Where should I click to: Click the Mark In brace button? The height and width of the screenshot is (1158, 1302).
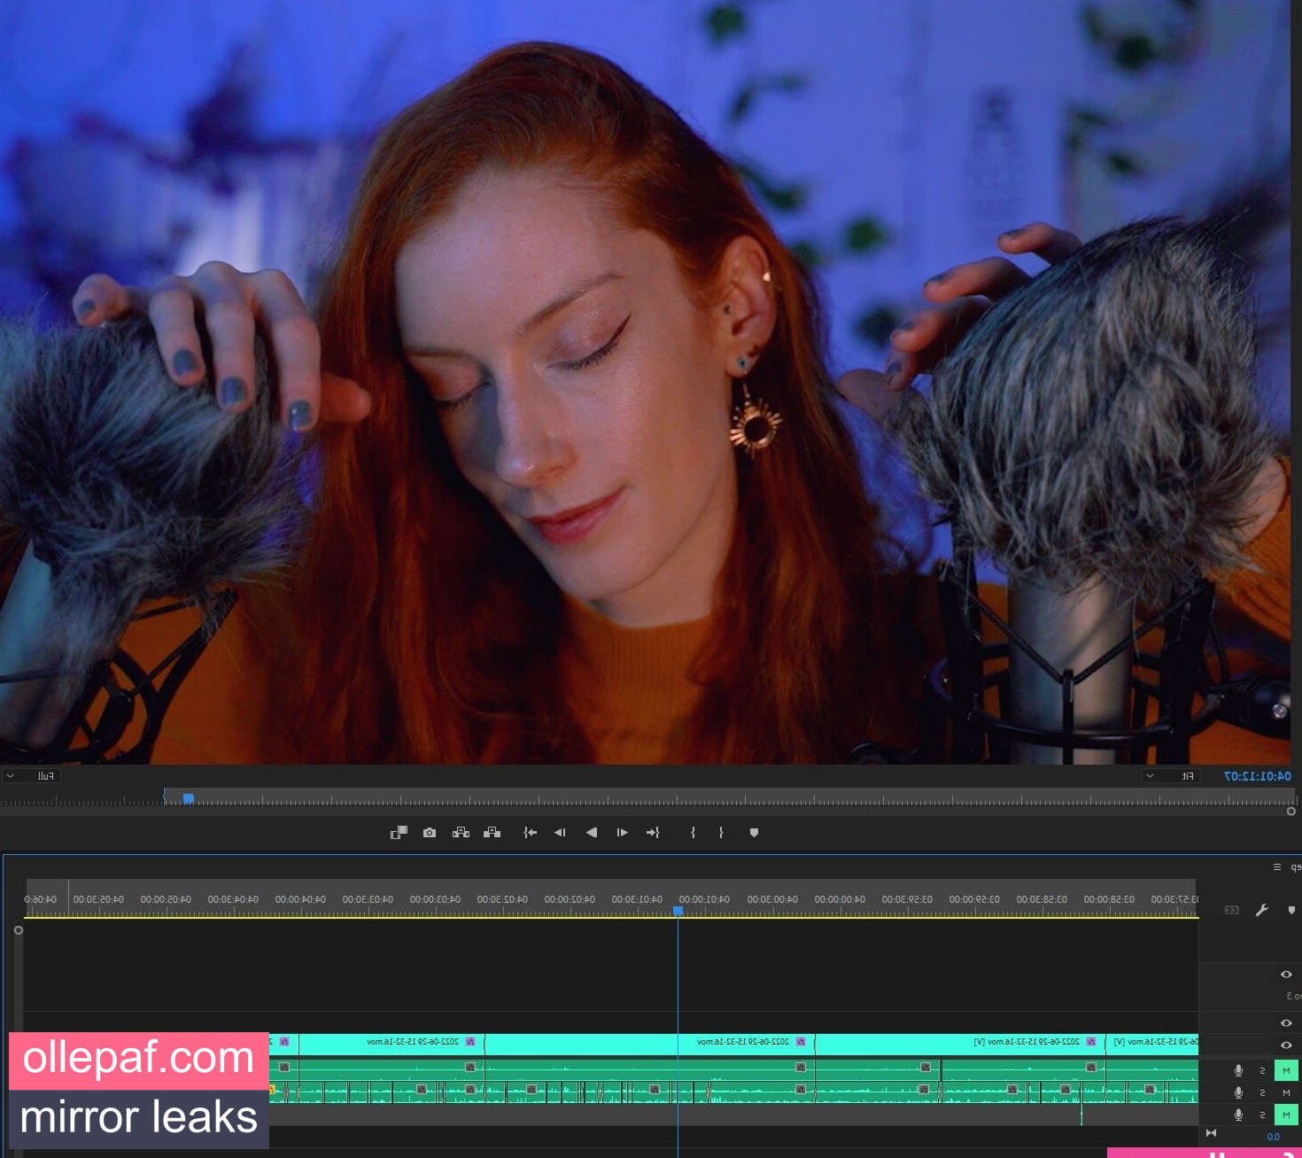721,833
